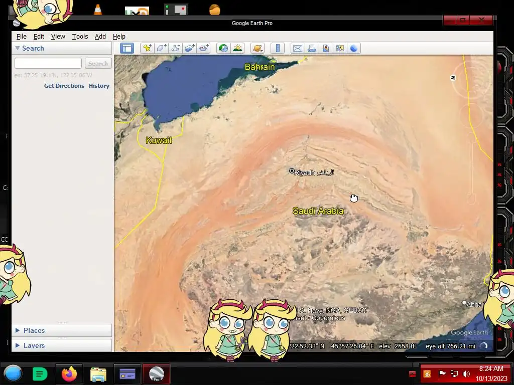
Task: Toggle sunlight across the landscape icon
Action: pos(237,49)
